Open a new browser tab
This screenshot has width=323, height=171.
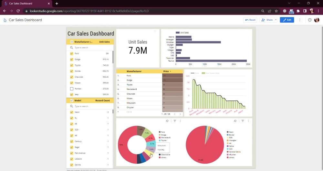[57, 4]
